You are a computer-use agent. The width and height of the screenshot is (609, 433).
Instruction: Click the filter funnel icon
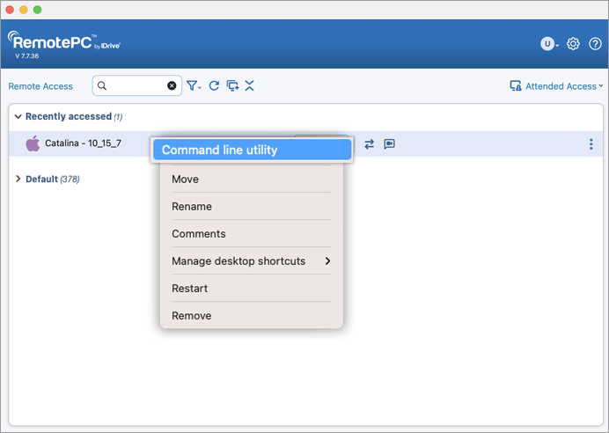[x=192, y=86]
